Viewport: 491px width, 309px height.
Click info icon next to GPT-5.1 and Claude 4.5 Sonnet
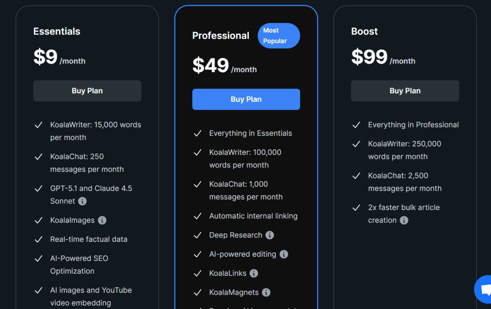pyautogui.click(x=82, y=201)
